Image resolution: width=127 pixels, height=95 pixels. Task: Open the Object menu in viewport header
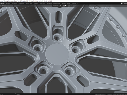click(4, 6)
